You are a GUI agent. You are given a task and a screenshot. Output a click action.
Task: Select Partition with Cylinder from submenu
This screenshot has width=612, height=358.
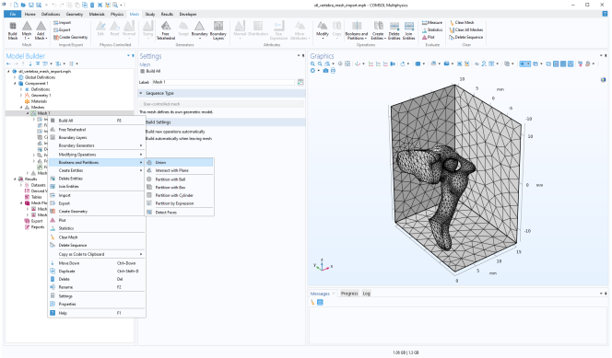(180, 195)
